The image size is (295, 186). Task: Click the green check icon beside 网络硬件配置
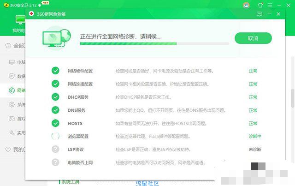coord(55,71)
